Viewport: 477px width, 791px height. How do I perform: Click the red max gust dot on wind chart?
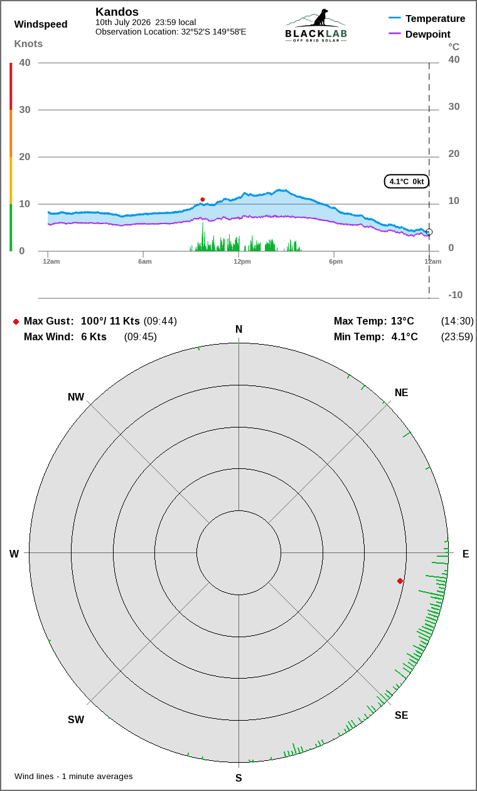click(x=203, y=200)
